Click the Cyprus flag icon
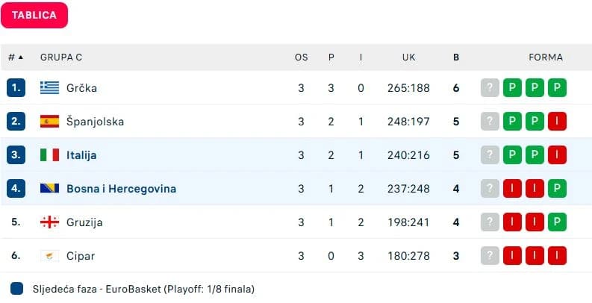 tap(50, 256)
